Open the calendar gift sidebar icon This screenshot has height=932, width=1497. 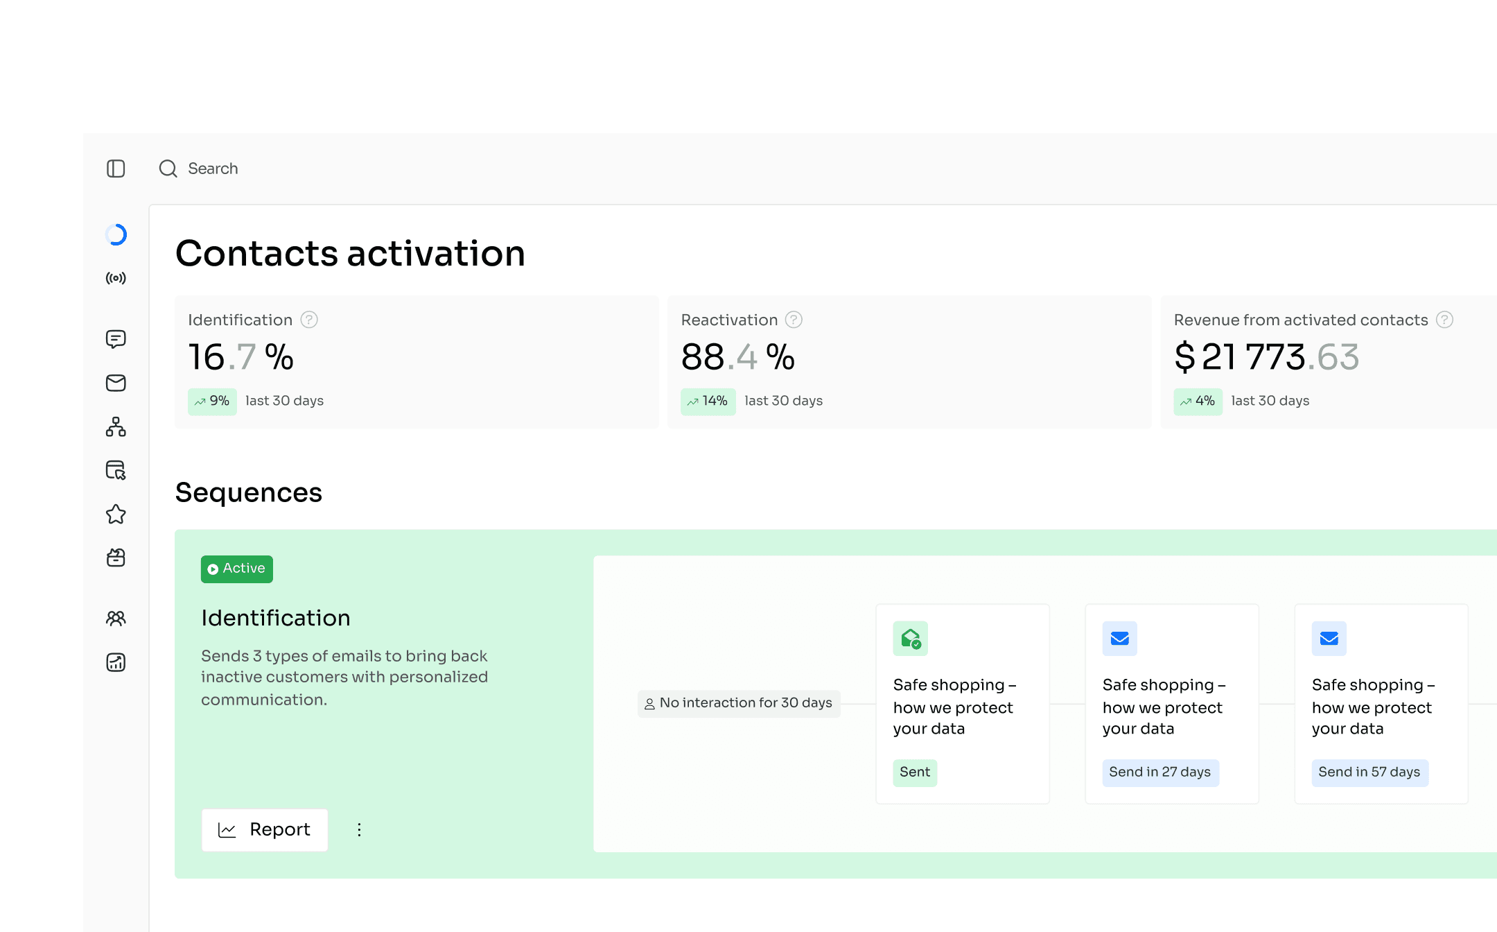[x=116, y=558]
